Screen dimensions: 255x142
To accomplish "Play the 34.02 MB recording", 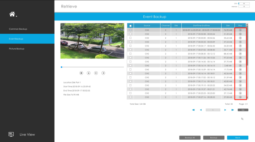I will coord(240,85).
